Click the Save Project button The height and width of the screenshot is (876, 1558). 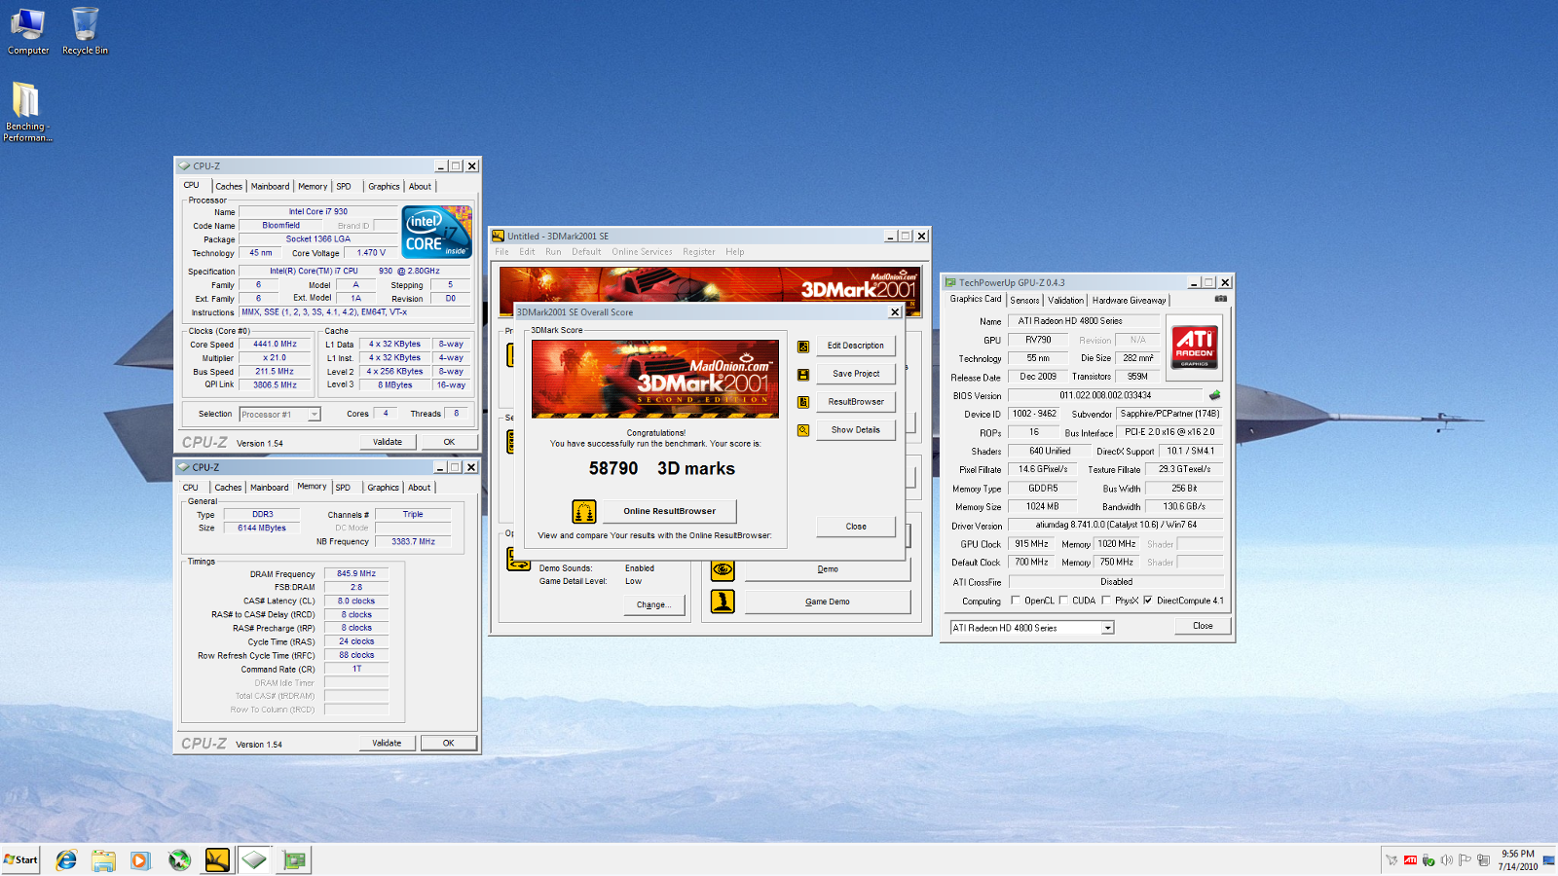pos(856,374)
